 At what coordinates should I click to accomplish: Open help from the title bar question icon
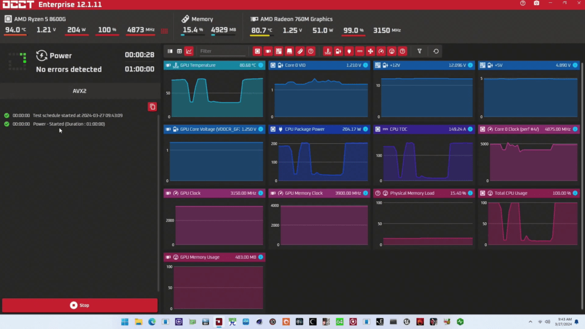click(523, 3)
